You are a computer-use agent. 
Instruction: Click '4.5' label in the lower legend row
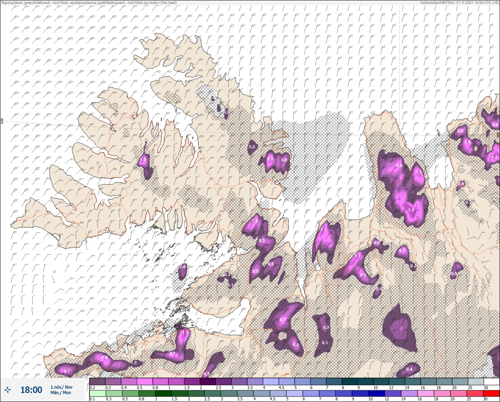pos(273,399)
